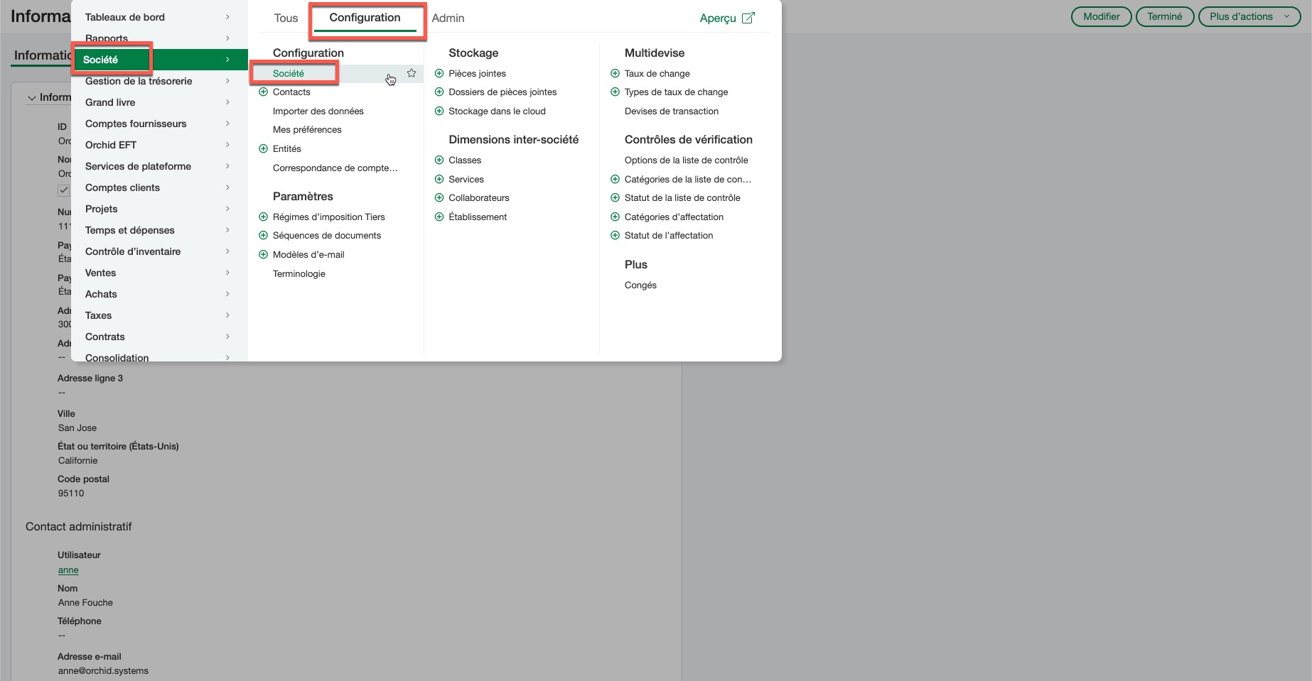Switch to the Admin tab
The width and height of the screenshot is (1312, 681).
pyautogui.click(x=448, y=18)
